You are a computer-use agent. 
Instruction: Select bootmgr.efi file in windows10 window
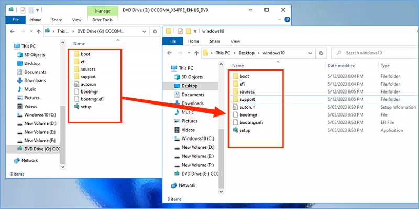point(248,123)
